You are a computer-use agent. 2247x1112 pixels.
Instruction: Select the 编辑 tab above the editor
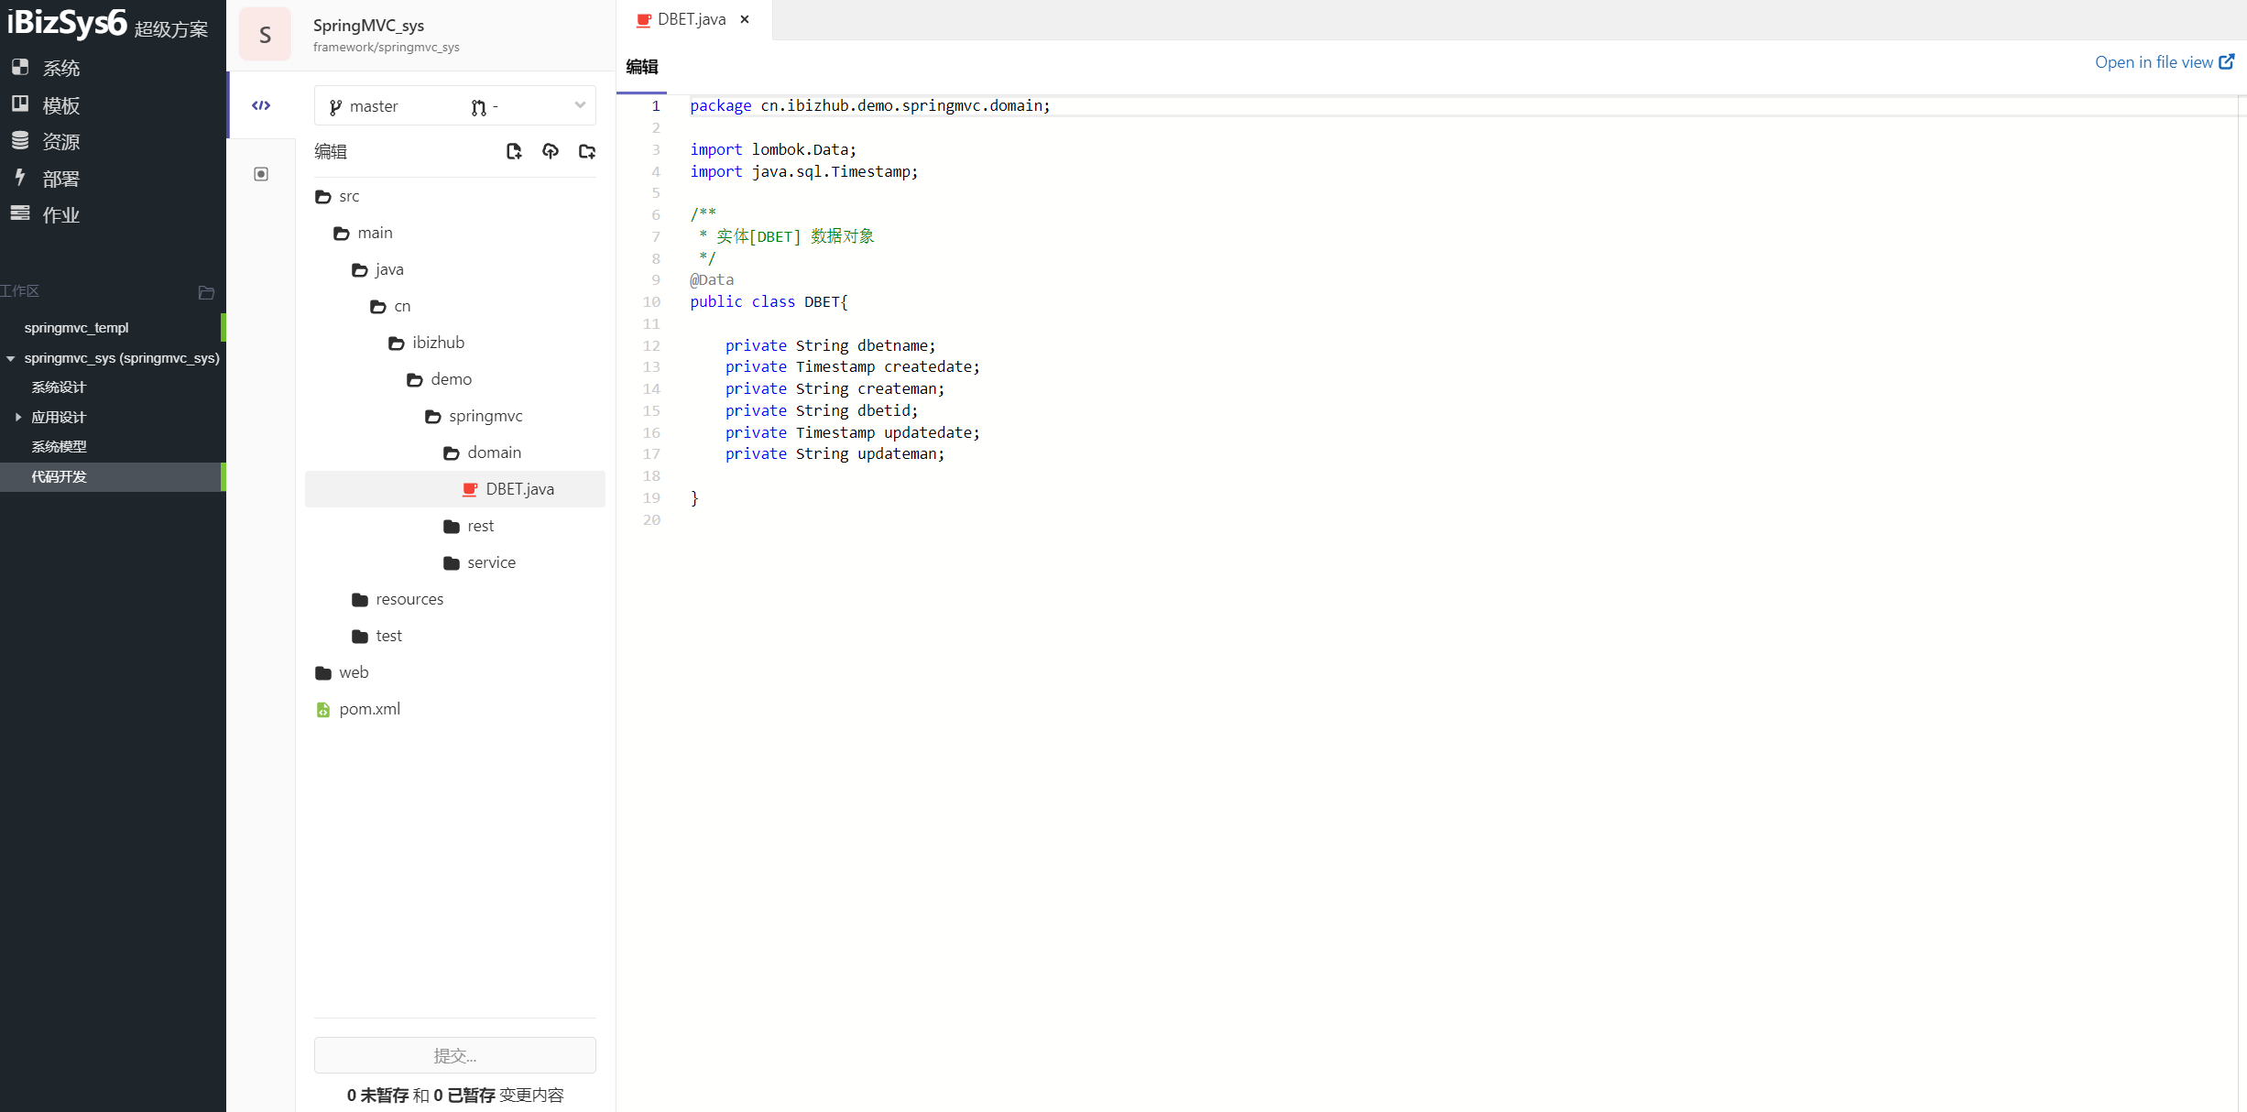coord(641,67)
